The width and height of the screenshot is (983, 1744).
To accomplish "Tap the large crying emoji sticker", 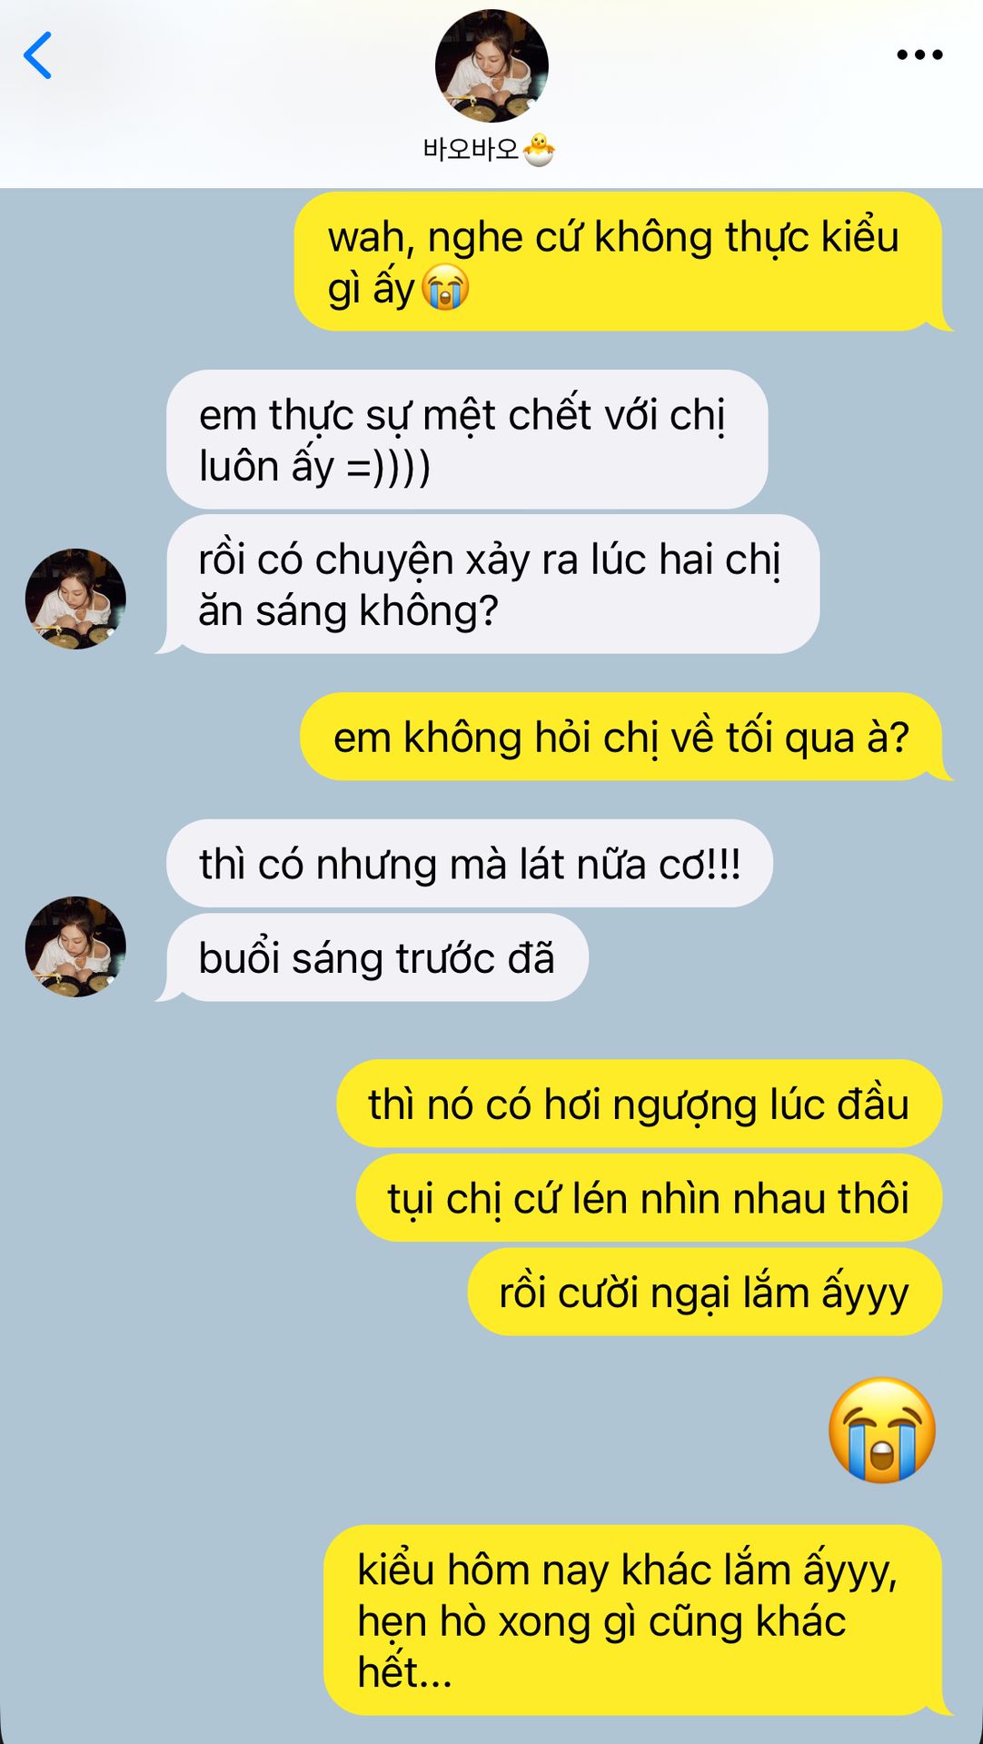I will (882, 1430).
